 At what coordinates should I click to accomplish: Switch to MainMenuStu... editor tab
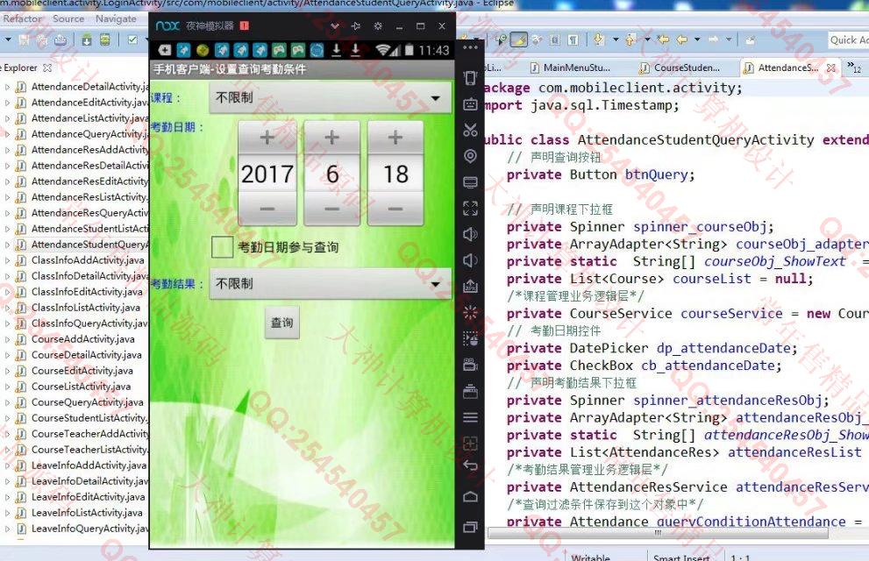(571, 67)
